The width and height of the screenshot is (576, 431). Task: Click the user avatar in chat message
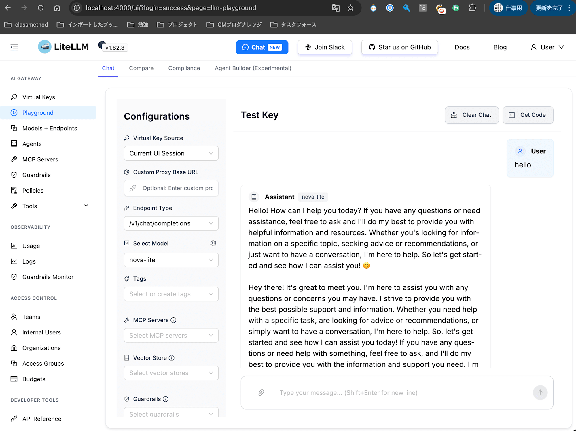tap(520, 151)
